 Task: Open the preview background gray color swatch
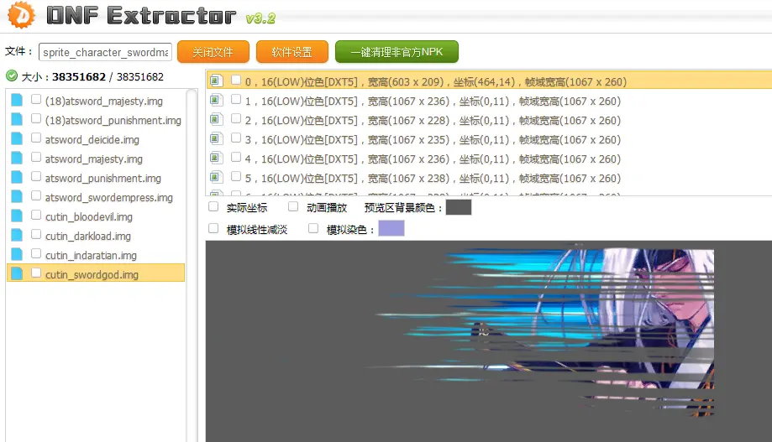click(459, 207)
